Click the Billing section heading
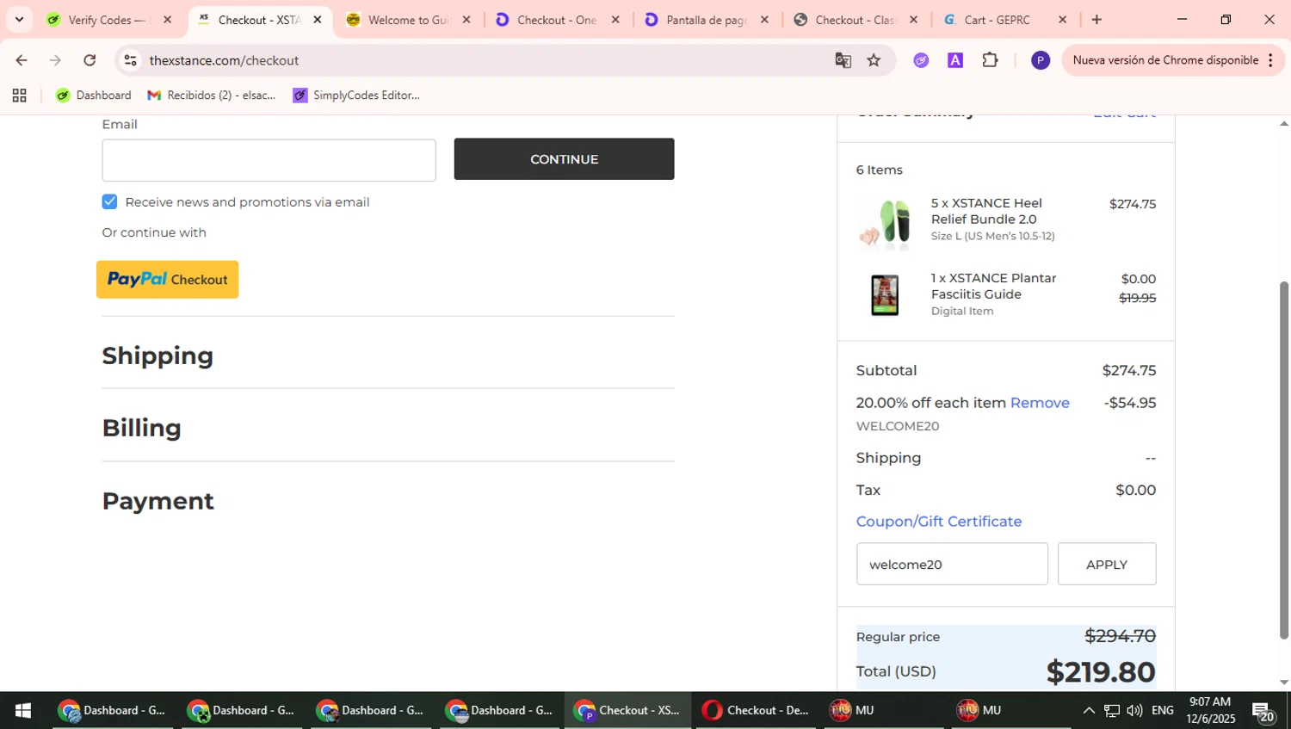The width and height of the screenshot is (1291, 729). pyautogui.click(x=141, y=428)
